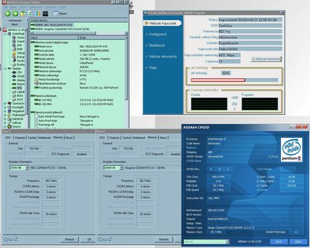
Task: Click the AIDA64 up-level toolbar icon
Action: click(x=23, y=14)
